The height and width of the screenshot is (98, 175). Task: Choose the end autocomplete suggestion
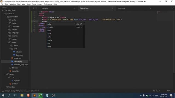[65, 44]
